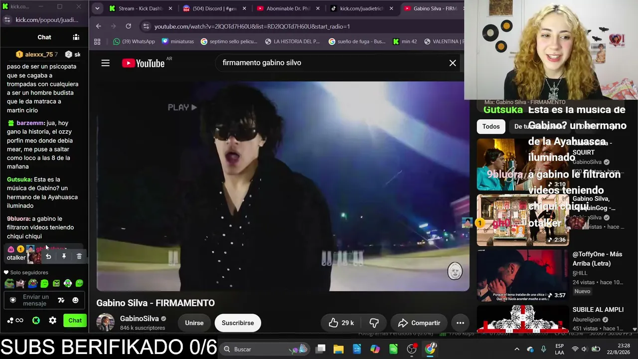Open the 7TV emote picker
The image size is (638, 359).
(61, 300)
